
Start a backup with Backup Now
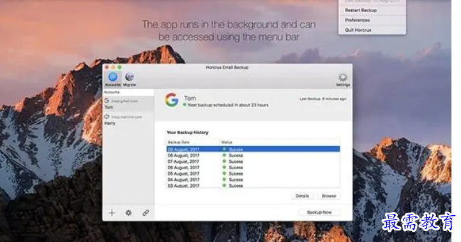coord(319,212)
